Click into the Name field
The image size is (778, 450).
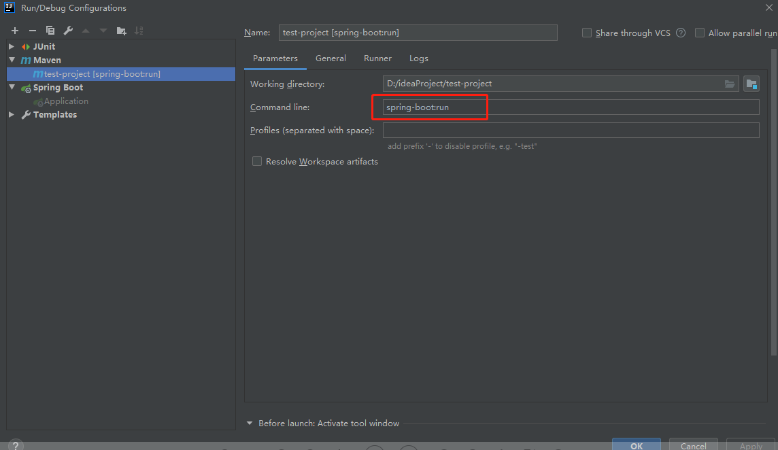coord(418,33)
